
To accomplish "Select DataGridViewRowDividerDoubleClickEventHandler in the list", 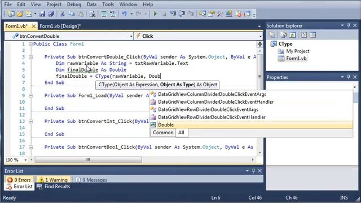I will click(x=251, y=117).
